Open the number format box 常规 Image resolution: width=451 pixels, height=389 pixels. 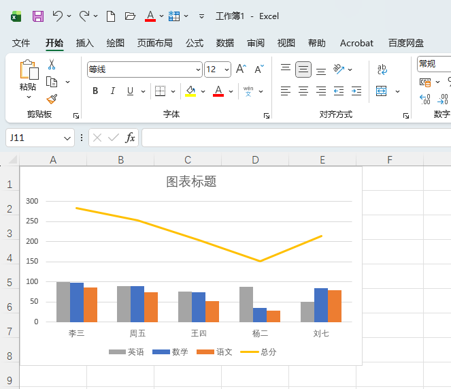(x=434, y=64)
